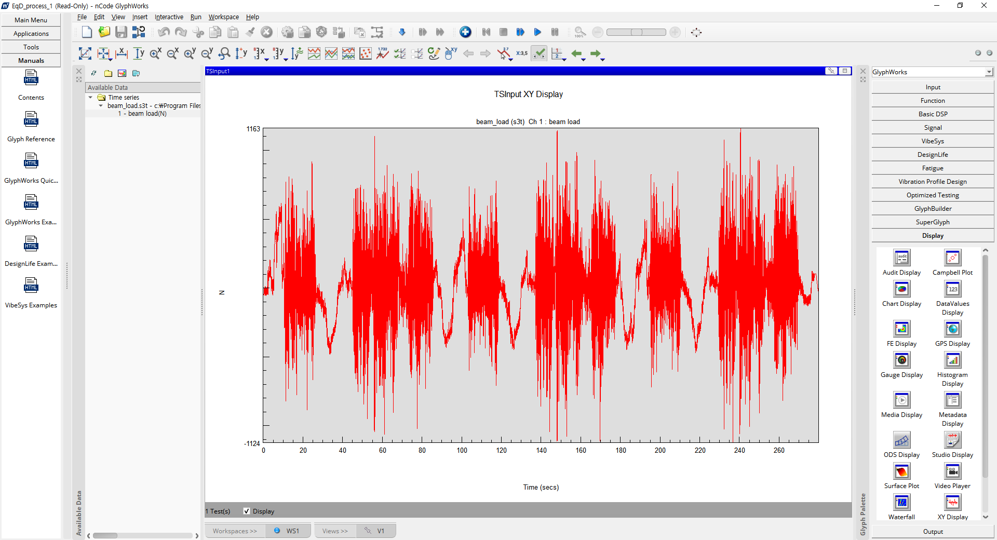
Task: Select the Audit Display glyph
Action: point(901,262)
